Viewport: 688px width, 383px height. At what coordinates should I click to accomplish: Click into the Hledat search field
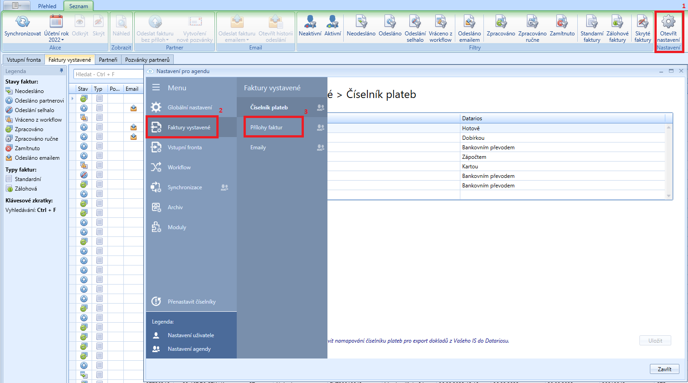pos(108,74)
